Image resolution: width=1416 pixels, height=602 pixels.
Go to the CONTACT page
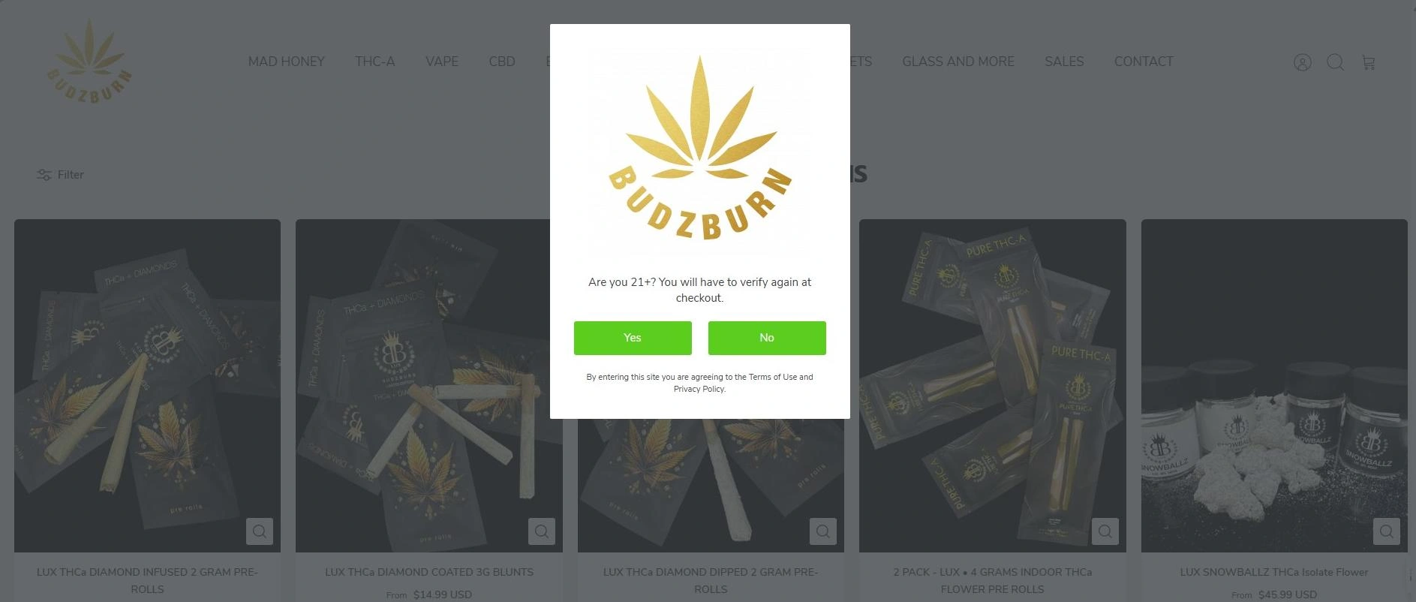point(1144,62)
